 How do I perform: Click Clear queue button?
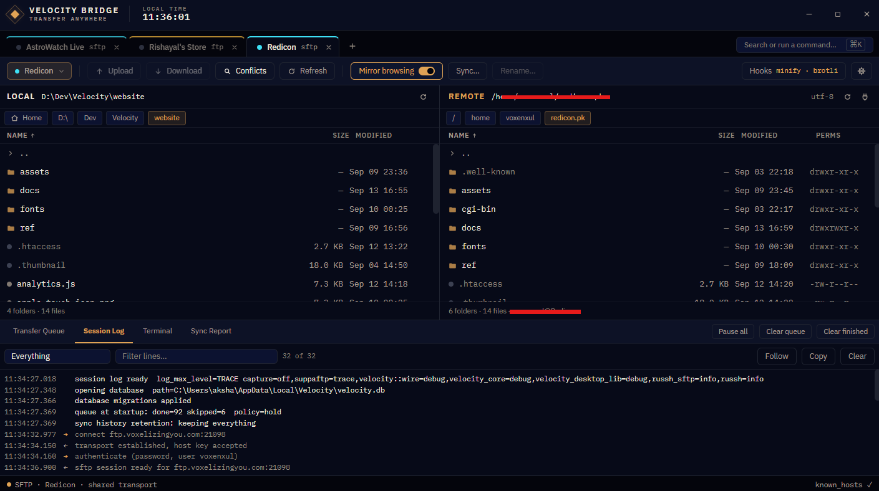[785, 331]
